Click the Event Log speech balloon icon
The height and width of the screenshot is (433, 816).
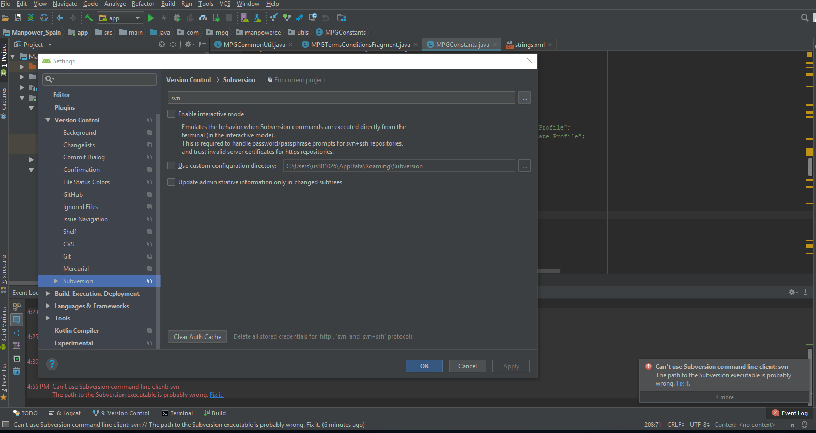click(17, 319)
